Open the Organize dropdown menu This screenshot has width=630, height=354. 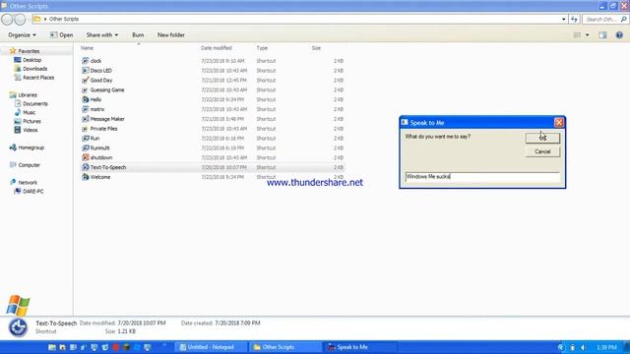(22, 35)
